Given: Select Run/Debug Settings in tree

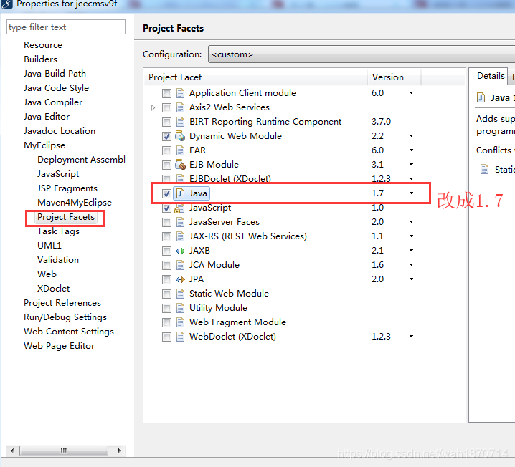Looking at the screenshot, I should point(65,317).
